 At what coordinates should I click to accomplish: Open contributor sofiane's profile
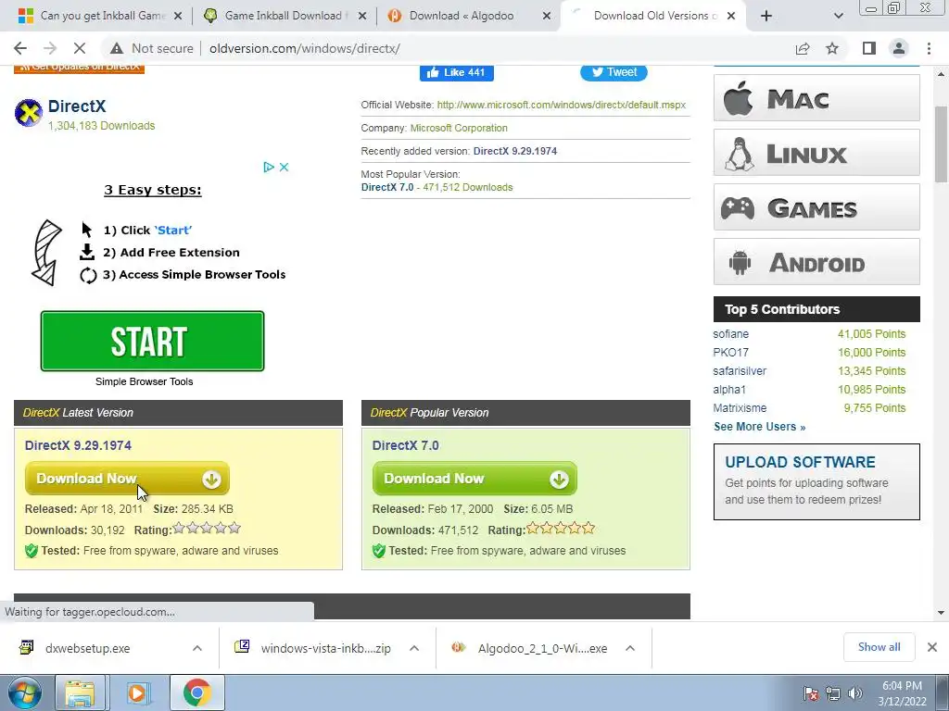[730, 333]
